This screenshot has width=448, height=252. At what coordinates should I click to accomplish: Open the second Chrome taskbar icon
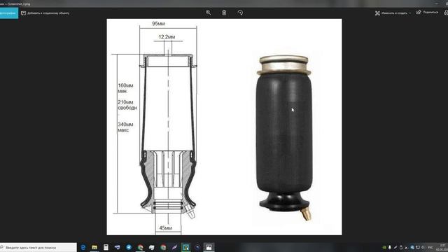tap(163, 247)
